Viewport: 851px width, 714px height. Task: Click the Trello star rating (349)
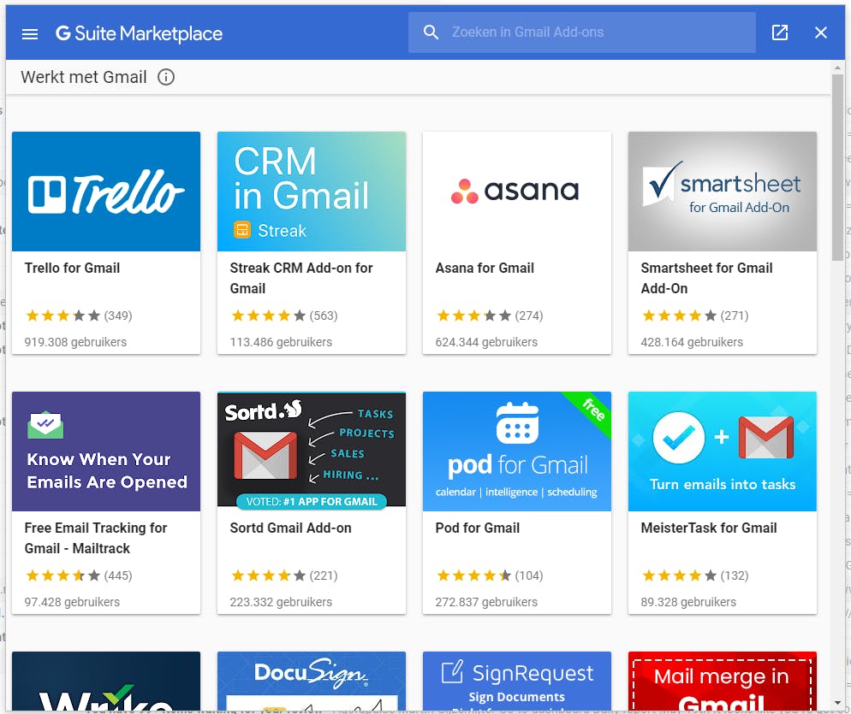tap(79, 316)
